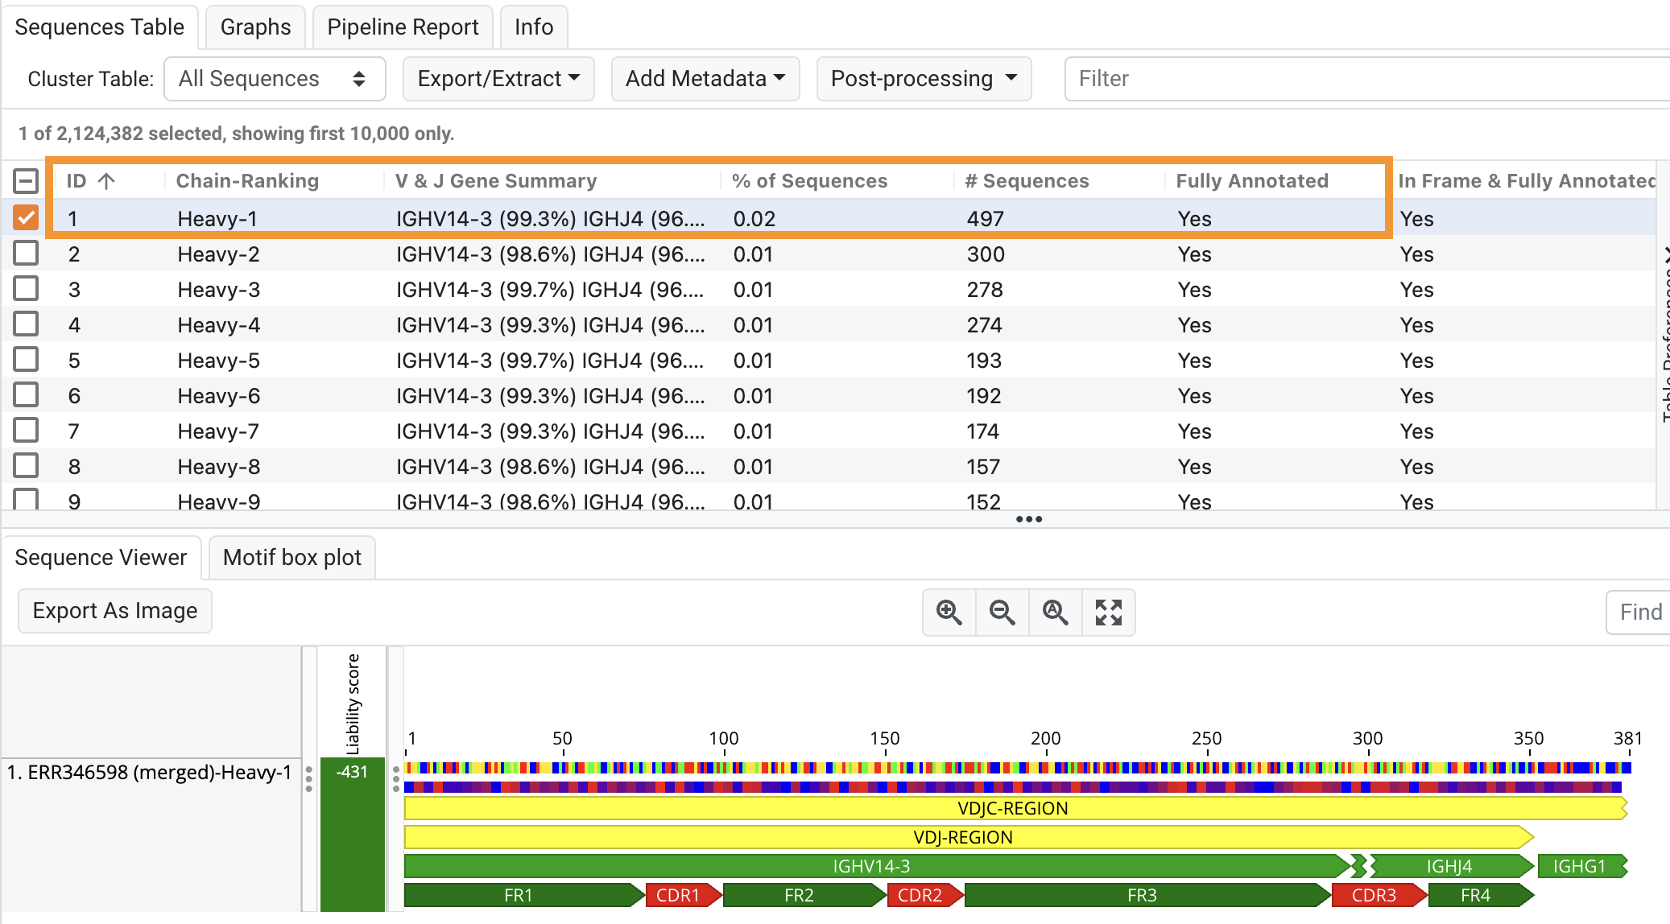Screen dimensions: 1670x924
Task: Open the Motif box plot tab
Action: pos(291,557)
